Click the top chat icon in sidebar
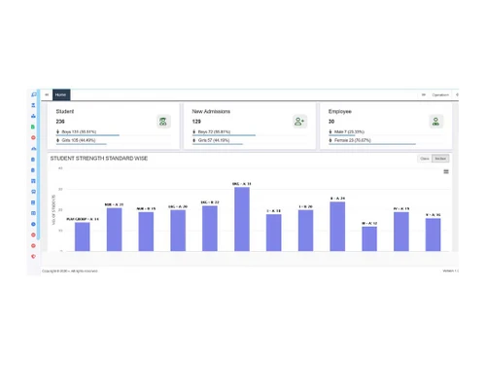 [x=33, y=94]
